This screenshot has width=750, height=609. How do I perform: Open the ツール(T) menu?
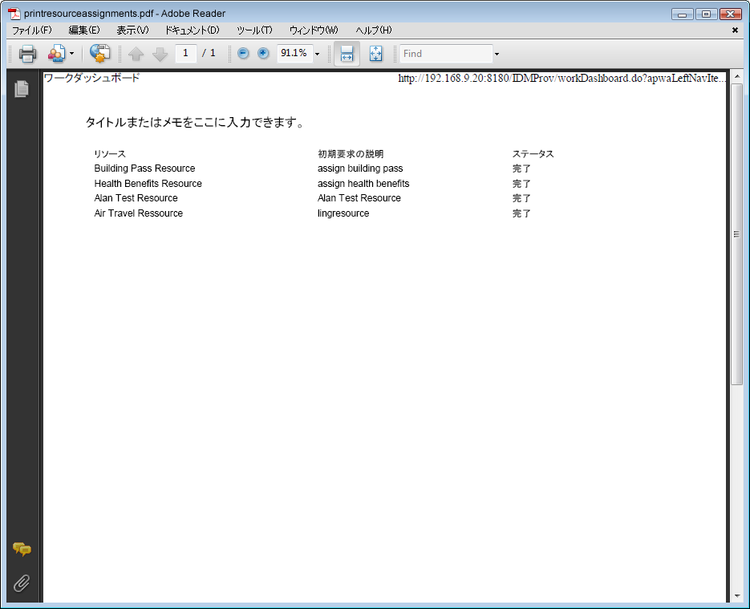coord(254,30)
